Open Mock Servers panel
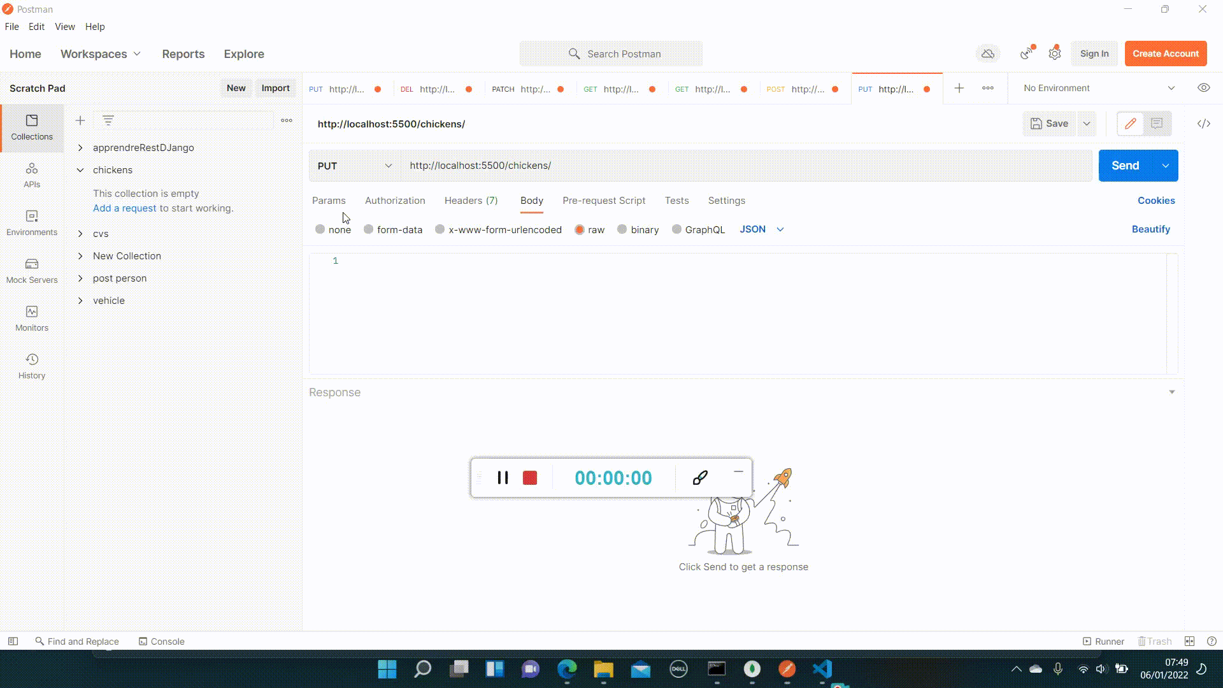The width and height of the screenshot is (1223, 688). click(x=31, y=270)
